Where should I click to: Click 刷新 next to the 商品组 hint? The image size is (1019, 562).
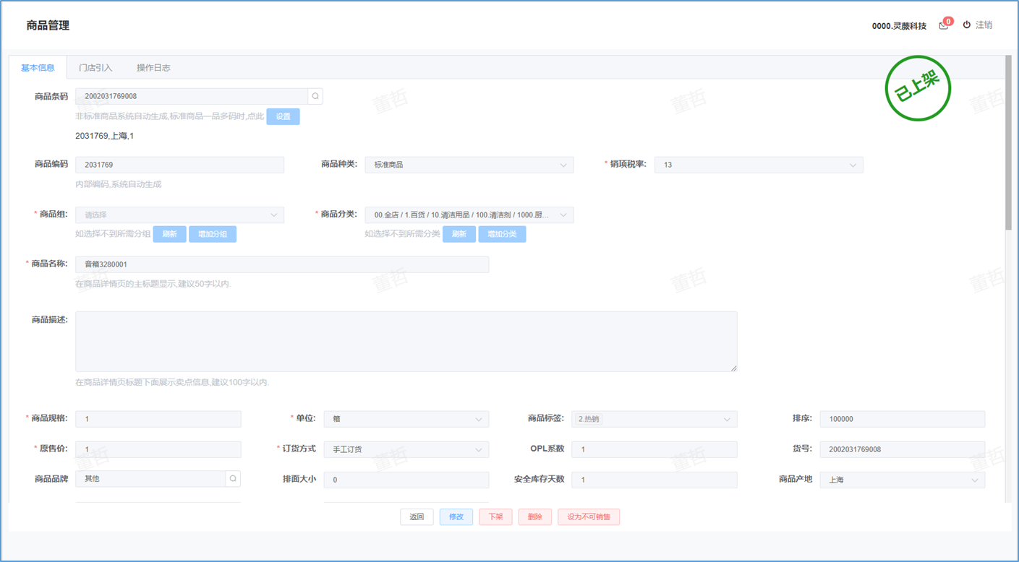(x=169, y=234)
